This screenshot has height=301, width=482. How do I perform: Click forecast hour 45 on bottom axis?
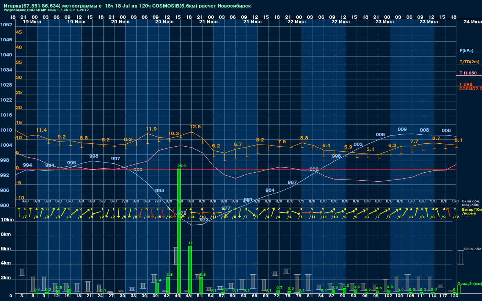(x=177, y=296)
